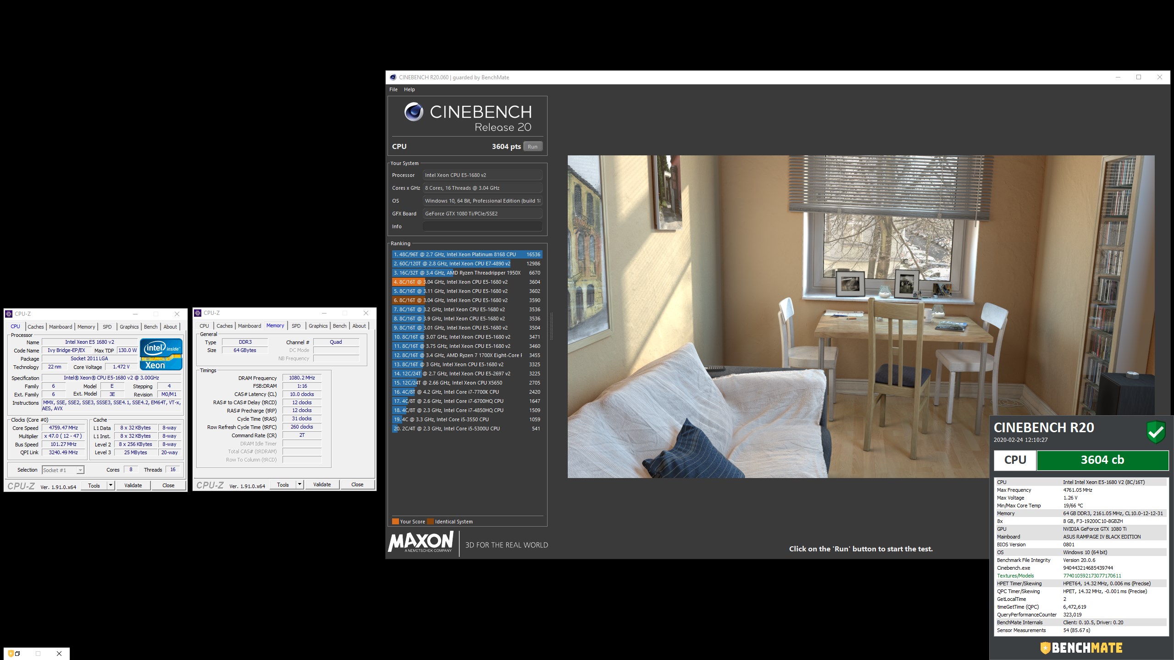Screen dimensions: 1174x660
Task: Click the Cinebench Release 20 logo sphere
Action: [x=414, y=112]
